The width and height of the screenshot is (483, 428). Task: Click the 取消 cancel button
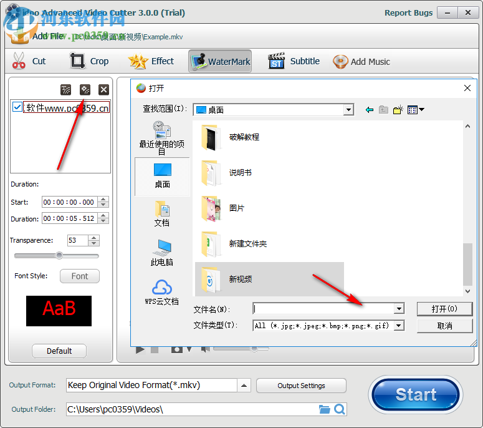pos(444,326)
